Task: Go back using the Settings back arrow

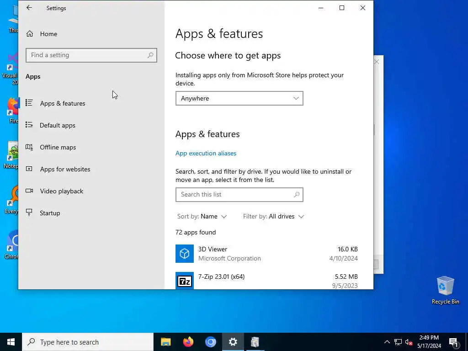Action: (x=29, y=8)
